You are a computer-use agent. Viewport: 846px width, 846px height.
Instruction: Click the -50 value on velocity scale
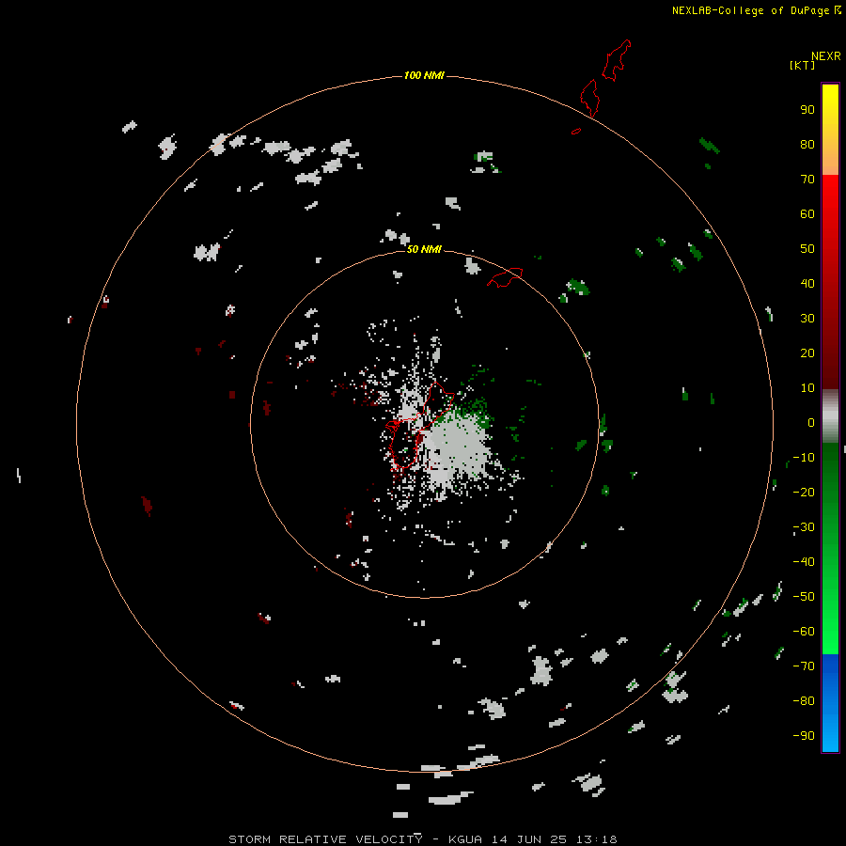tap(804, 597)
